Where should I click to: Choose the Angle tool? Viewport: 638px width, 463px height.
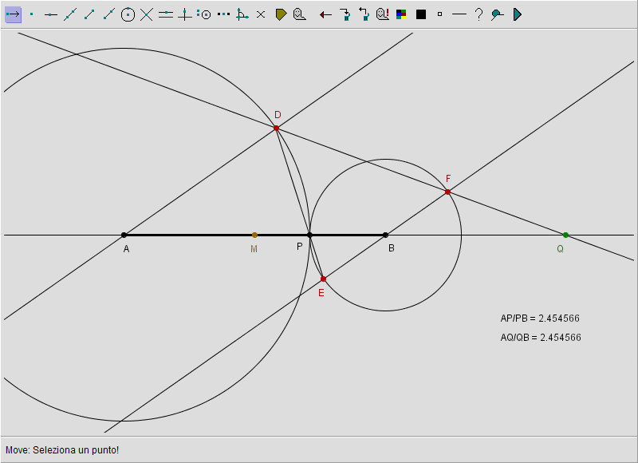click(x=242, y=14)
